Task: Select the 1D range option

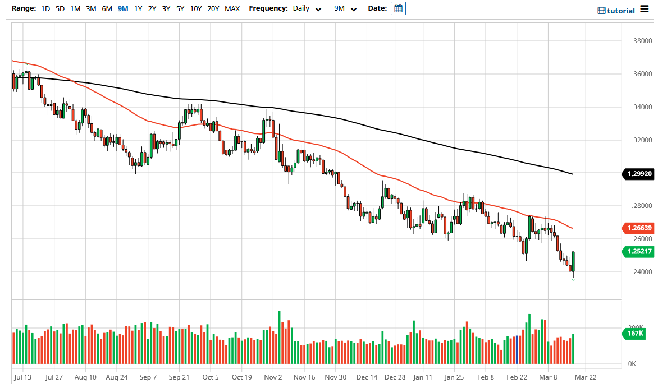Action: (45, 9)
